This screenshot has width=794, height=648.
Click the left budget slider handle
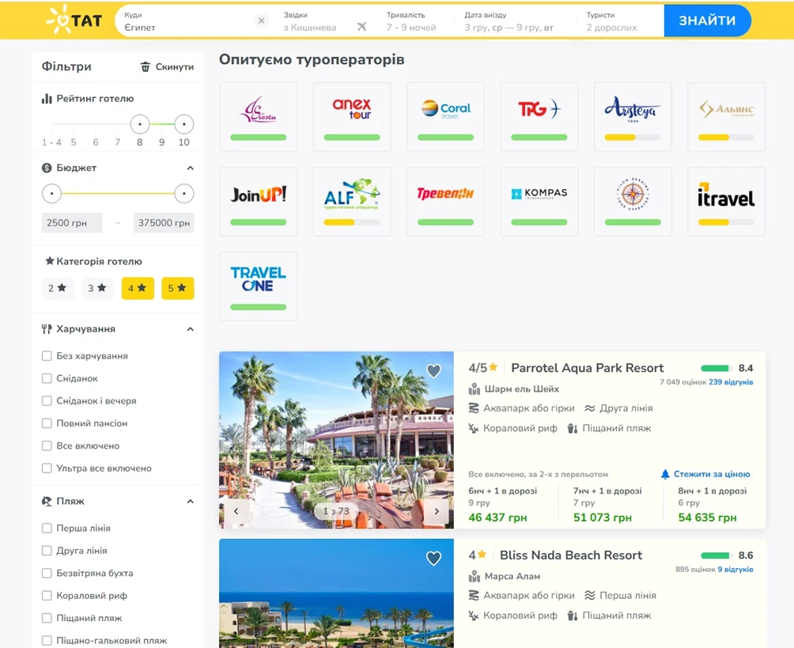click(x=51, y=194)
